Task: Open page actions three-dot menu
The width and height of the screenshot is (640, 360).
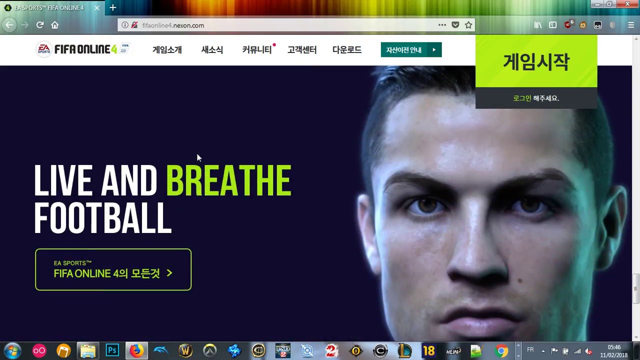Action: point(442,25)
